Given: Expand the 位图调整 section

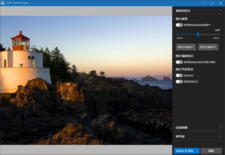Looking at the screenshot, I should pyautogui.click(x=220, y=128).
